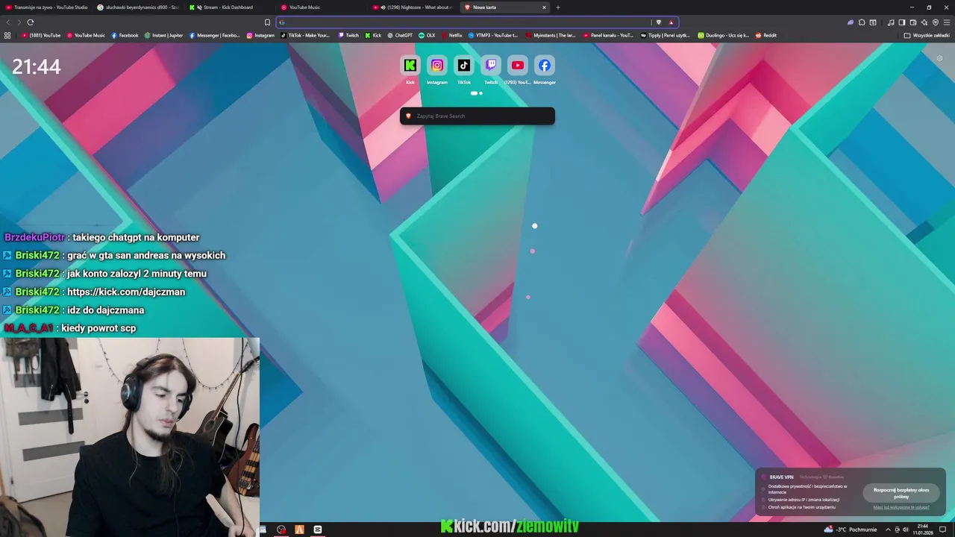Open a new browser tab

point(558,7)
